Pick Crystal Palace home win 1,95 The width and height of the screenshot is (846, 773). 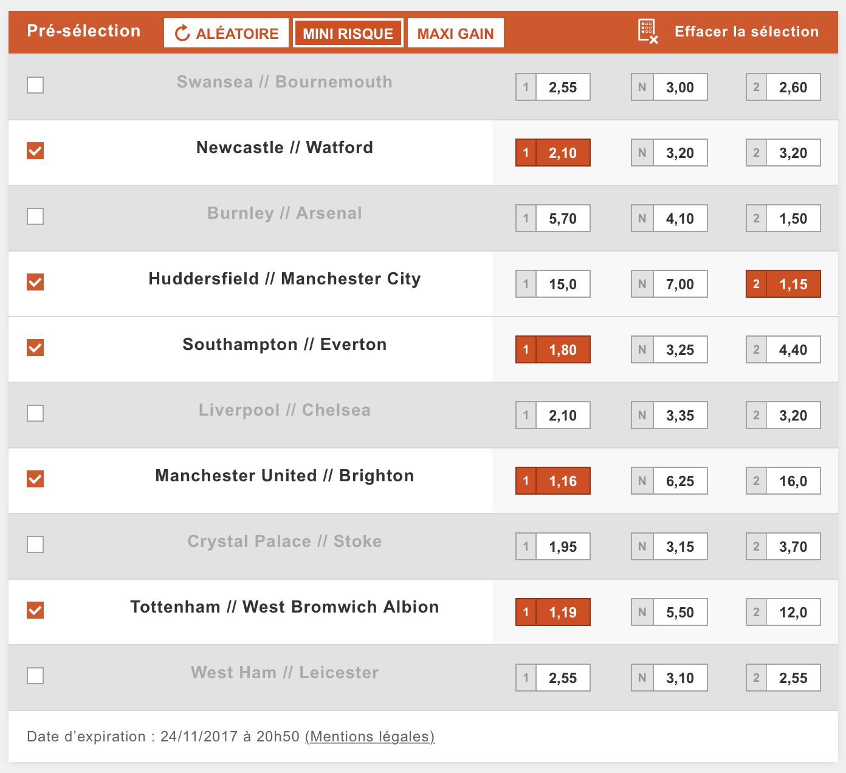tap(553, 547)
